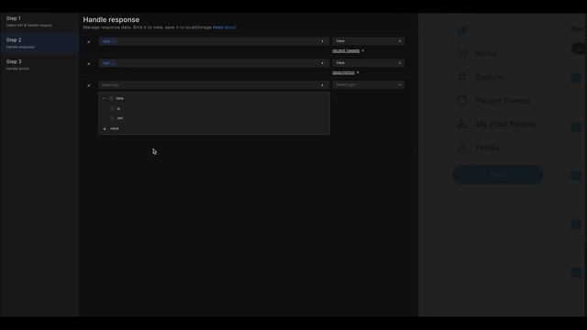Viewport: 587px width, 330px height.
Task: Remove the first response mapping row
Action: click(x=89, y=42)
